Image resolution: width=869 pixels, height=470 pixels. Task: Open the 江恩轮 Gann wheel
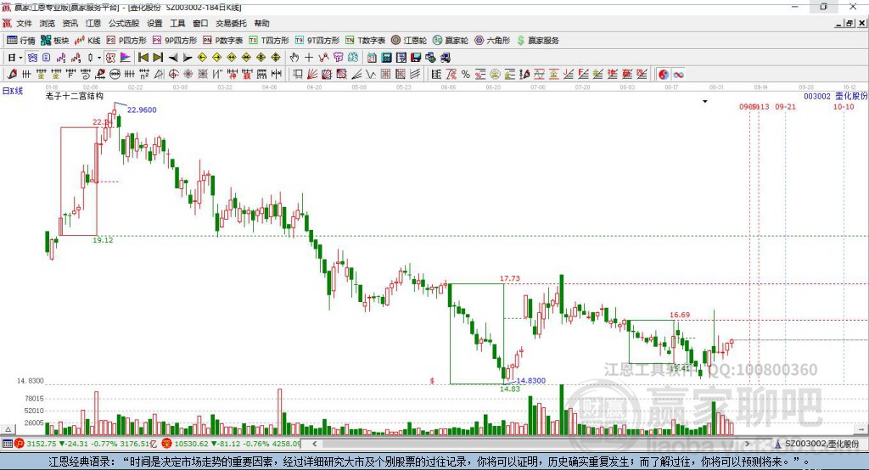click(409, 41)
